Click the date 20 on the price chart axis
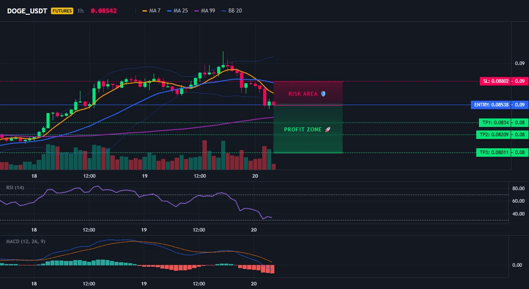Screen dimensions: 529x289 tap(255, 176)
